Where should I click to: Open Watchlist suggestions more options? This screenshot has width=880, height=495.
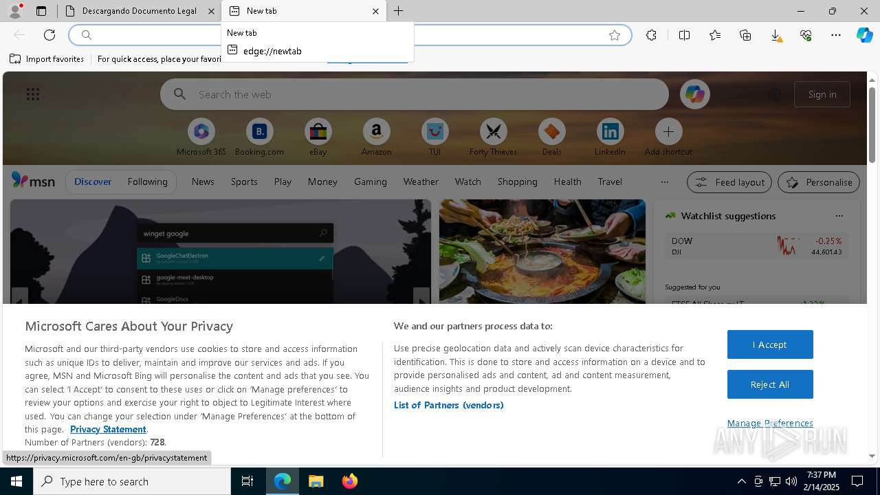[839, 216]
